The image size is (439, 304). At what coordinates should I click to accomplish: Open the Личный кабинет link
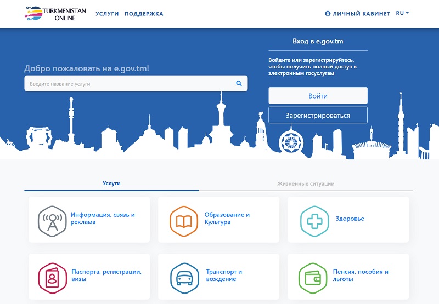pos(361,14)
